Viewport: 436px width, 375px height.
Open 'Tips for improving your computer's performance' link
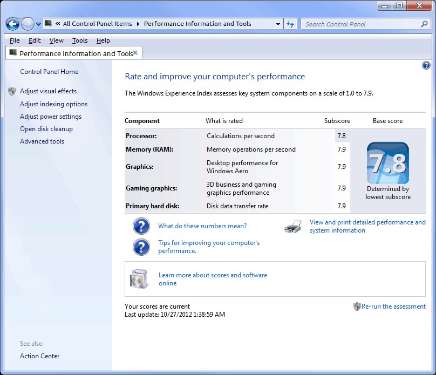pyautogui.click(x=209, y=247)
